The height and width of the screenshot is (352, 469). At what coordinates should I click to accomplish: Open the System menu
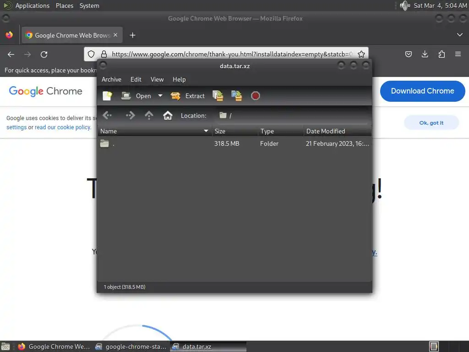pos(89,5)
